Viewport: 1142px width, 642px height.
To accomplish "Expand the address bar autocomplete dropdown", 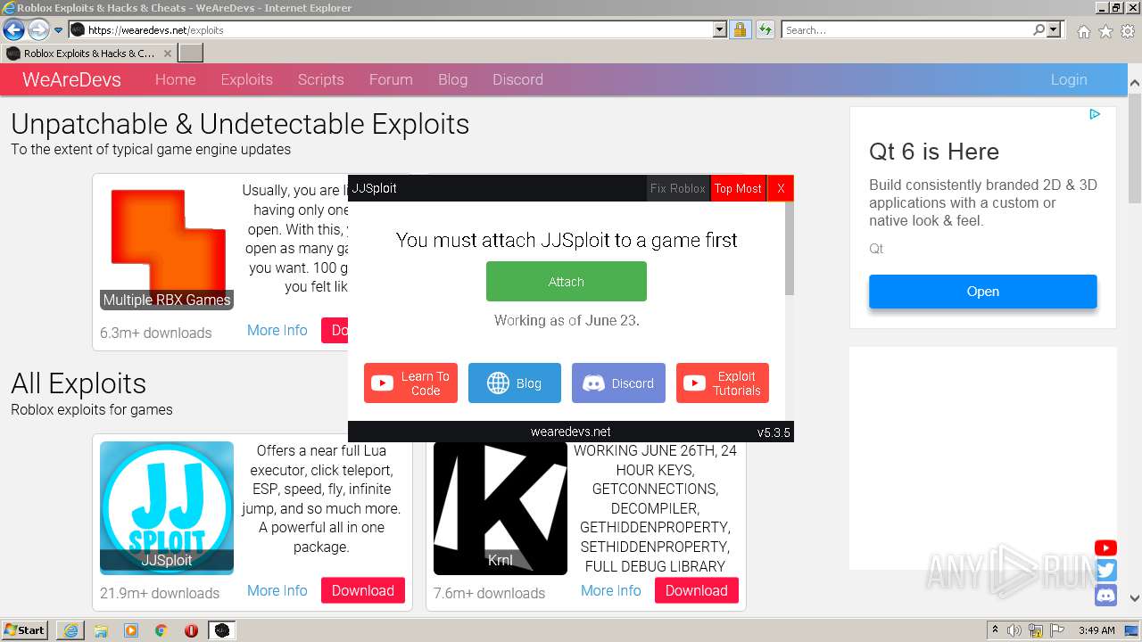I will coord(720,29).
